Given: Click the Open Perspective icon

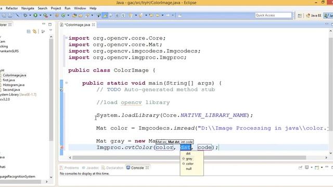Looking at the screenshot, I should pyautogui.click(x=300, y=16).
